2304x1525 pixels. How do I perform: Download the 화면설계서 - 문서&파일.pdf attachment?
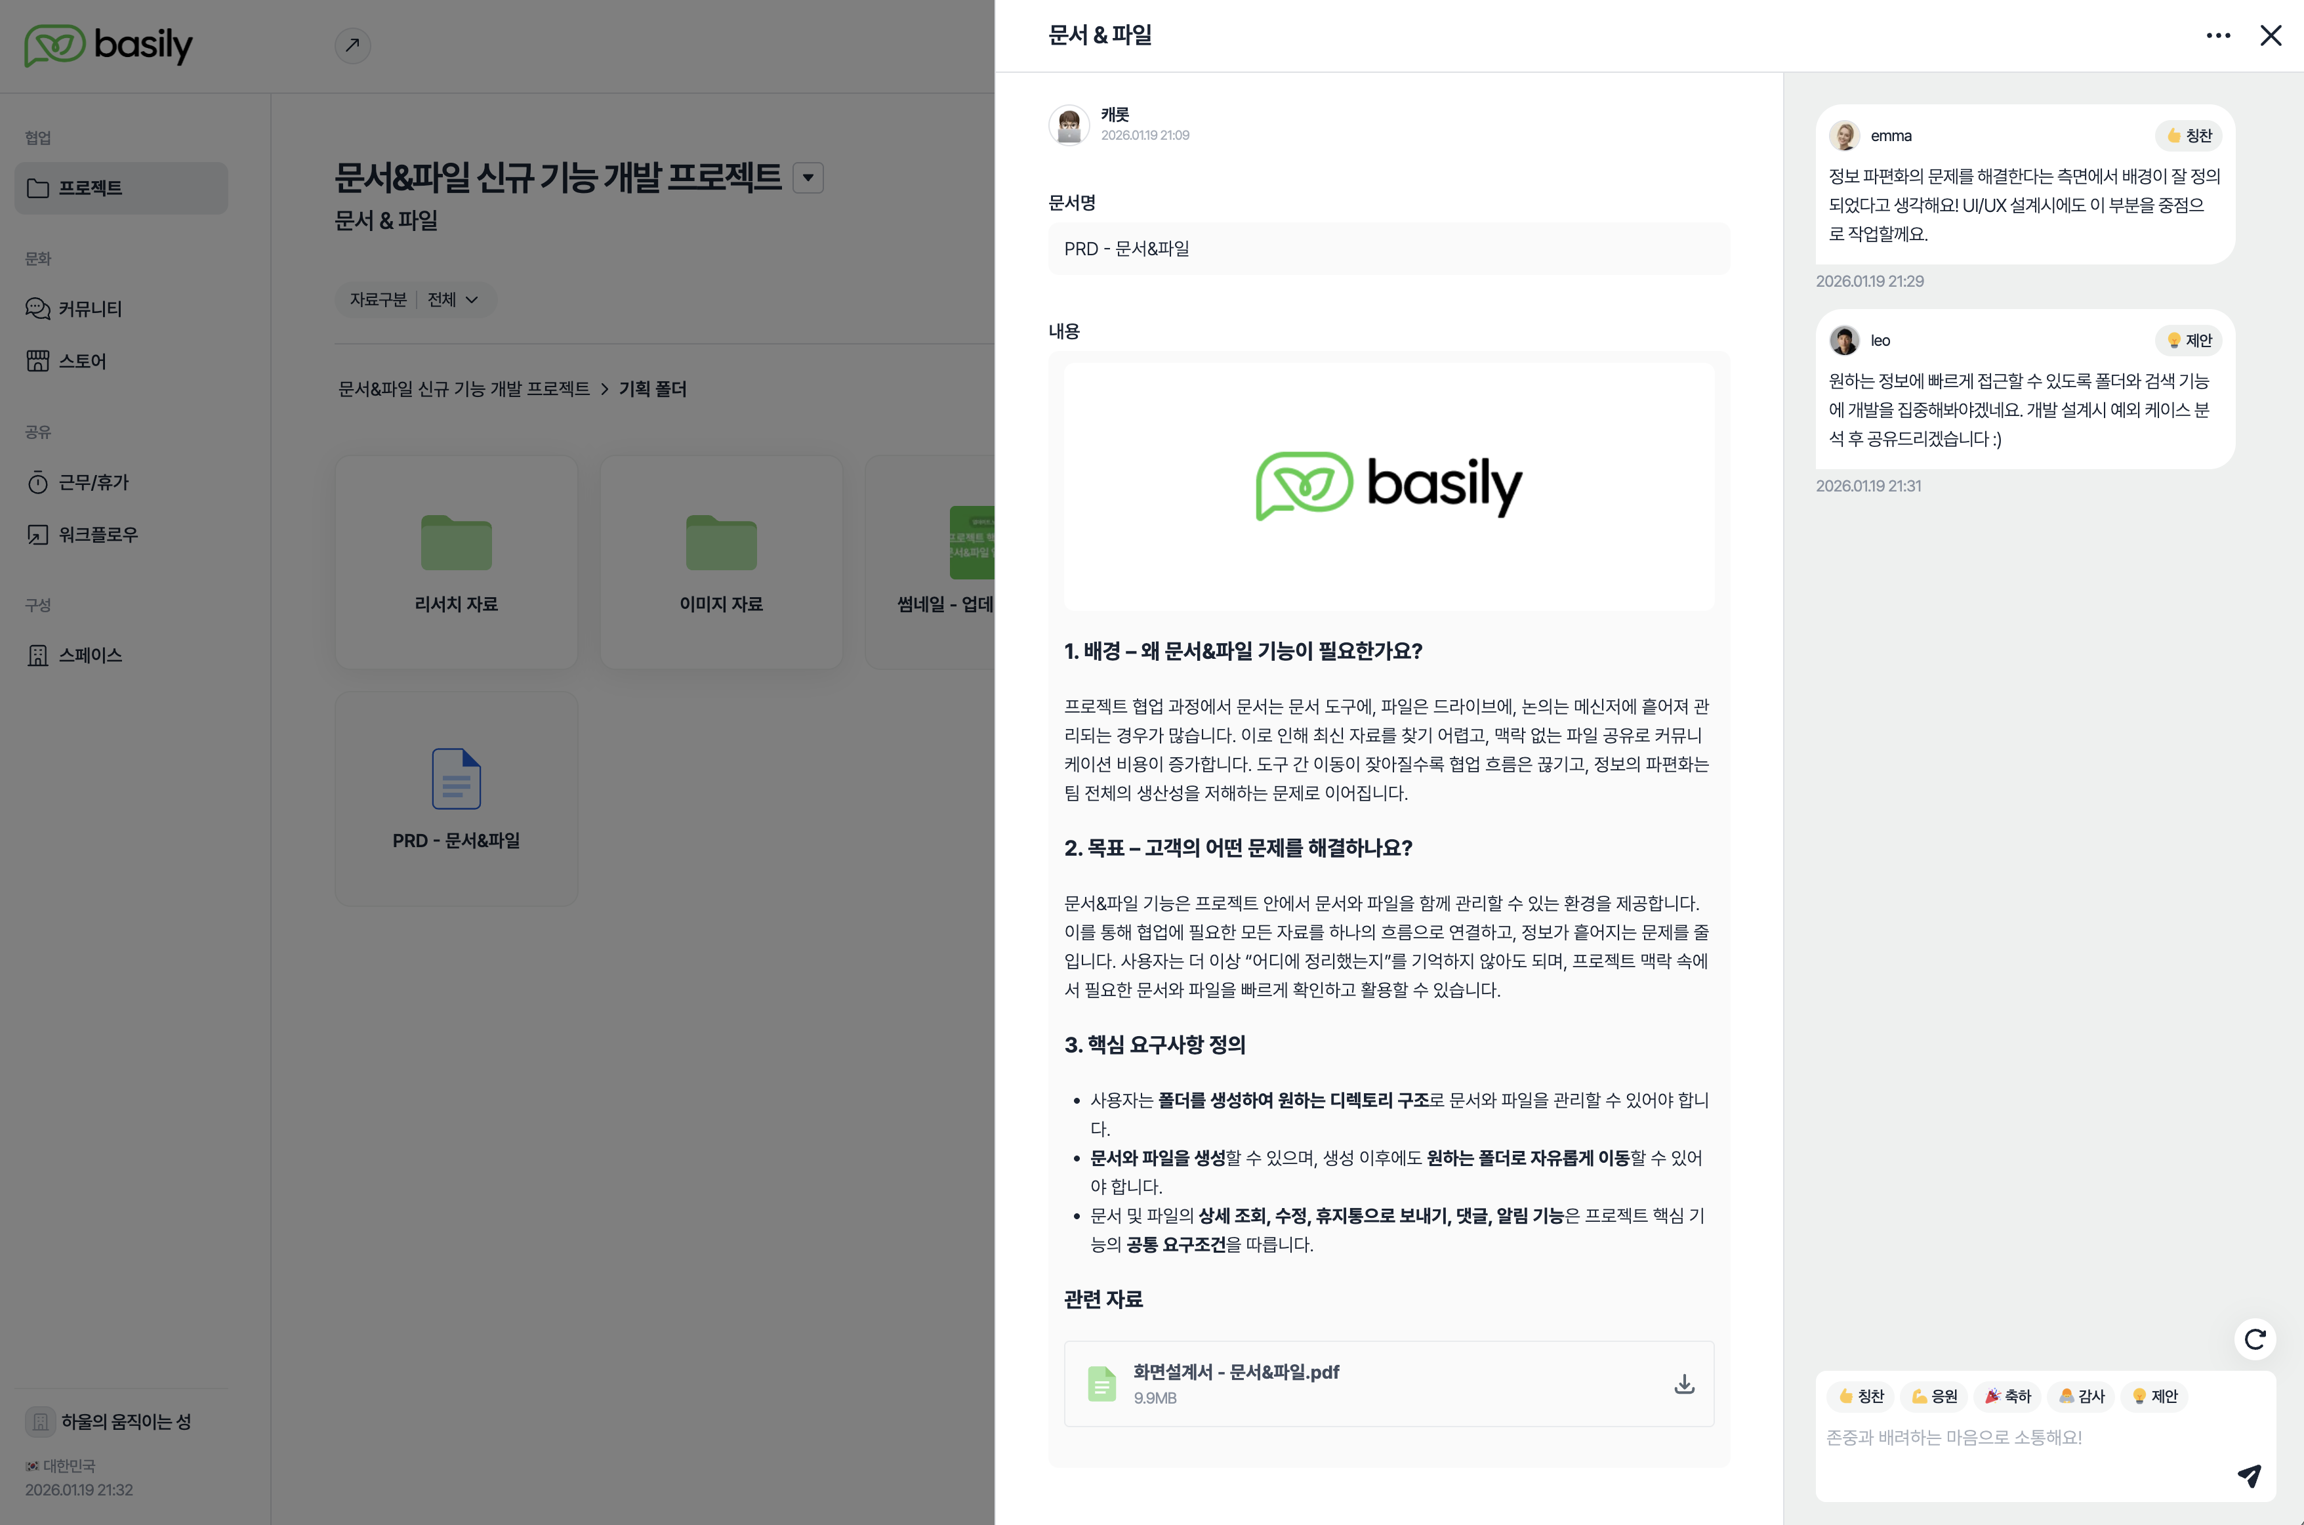pos(1684,1384)
